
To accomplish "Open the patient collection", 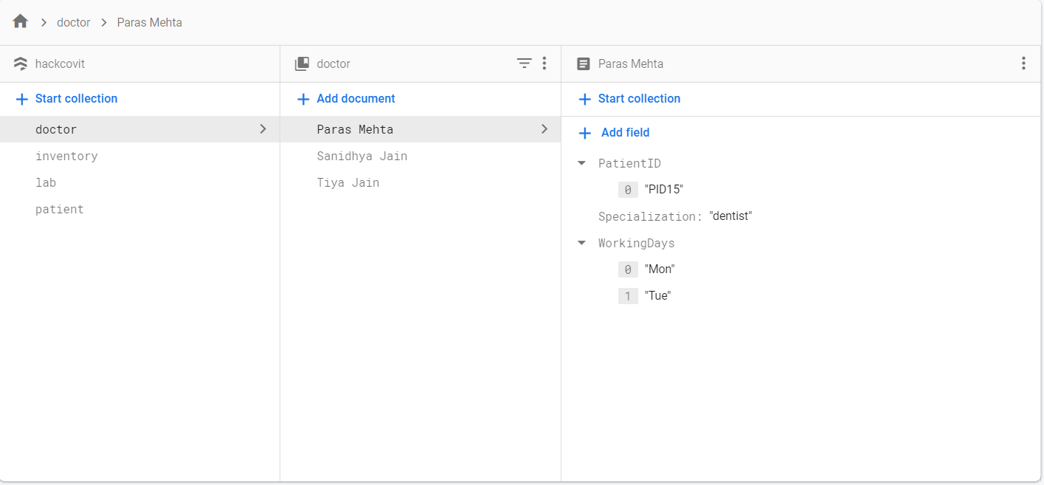I will tap(60, 210).
